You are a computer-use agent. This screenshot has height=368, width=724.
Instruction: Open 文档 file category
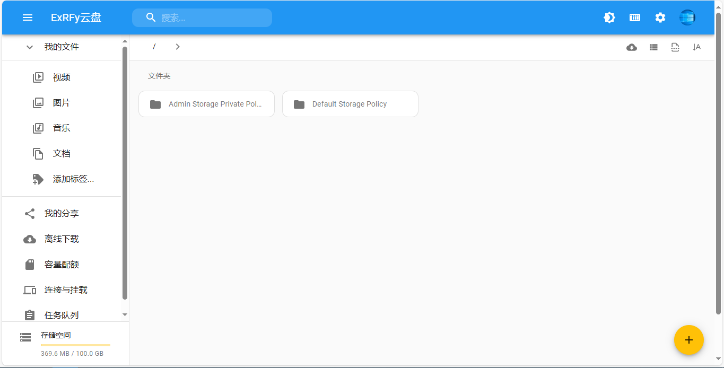point(62,154)
